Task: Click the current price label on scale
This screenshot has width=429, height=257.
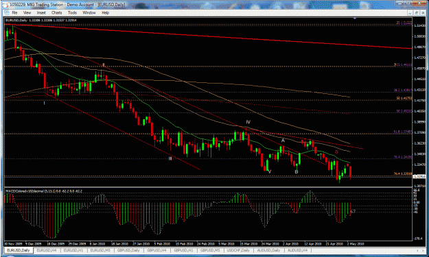Action: 419,177
